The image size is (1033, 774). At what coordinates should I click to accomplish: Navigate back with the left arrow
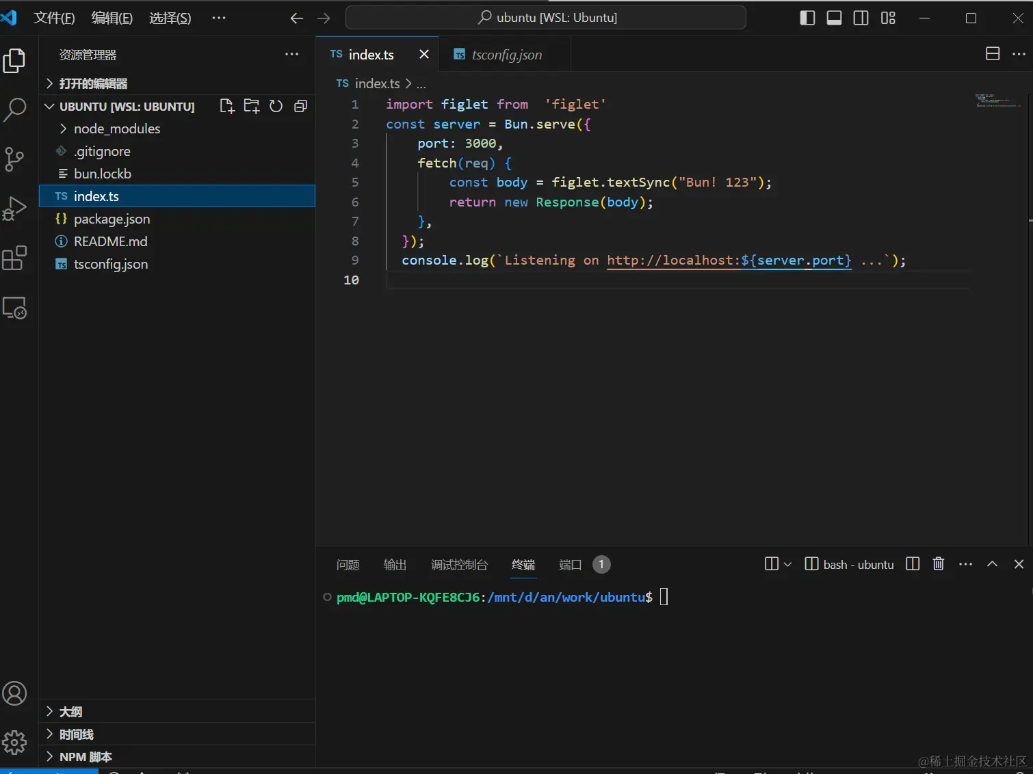[297, 18]
